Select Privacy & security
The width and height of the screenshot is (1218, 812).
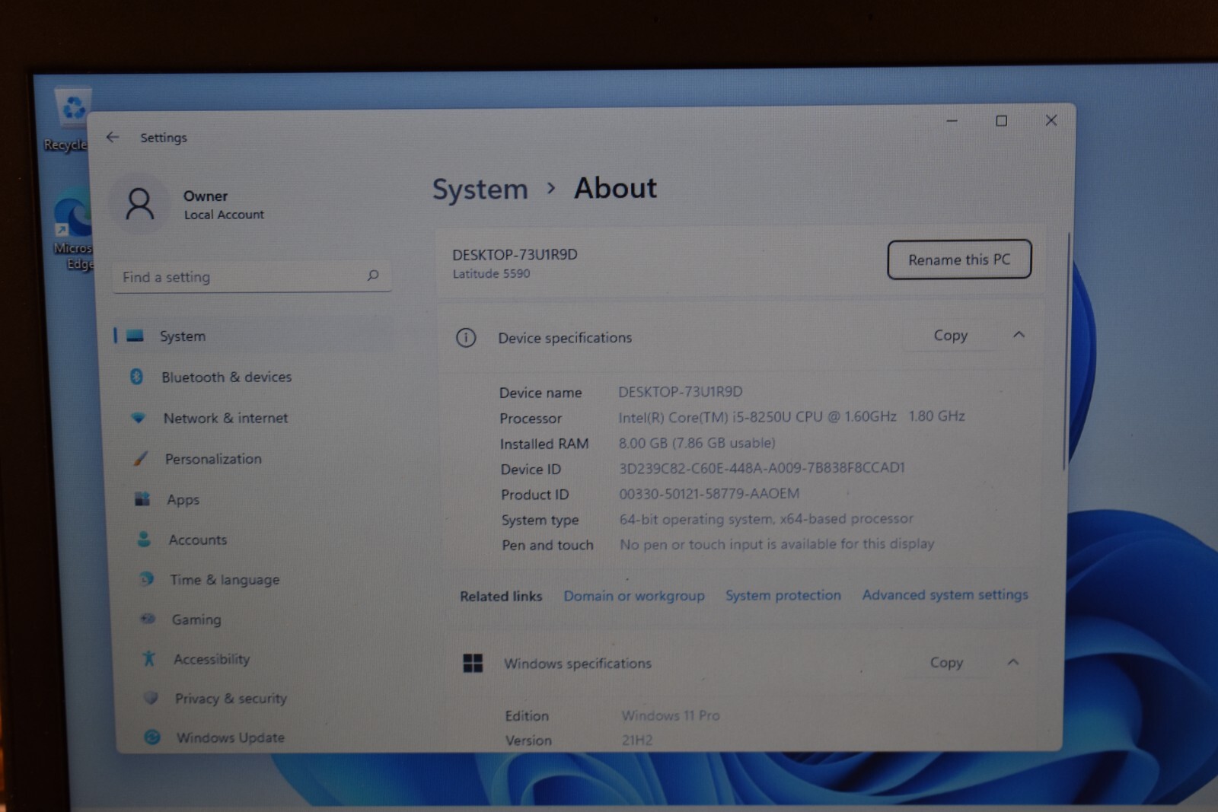tap(231, 699)
